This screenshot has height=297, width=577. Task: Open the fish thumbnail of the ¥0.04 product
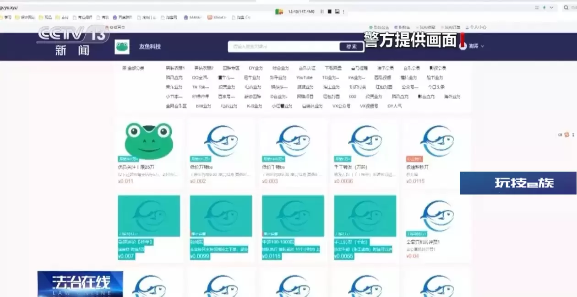coord(437,216)
